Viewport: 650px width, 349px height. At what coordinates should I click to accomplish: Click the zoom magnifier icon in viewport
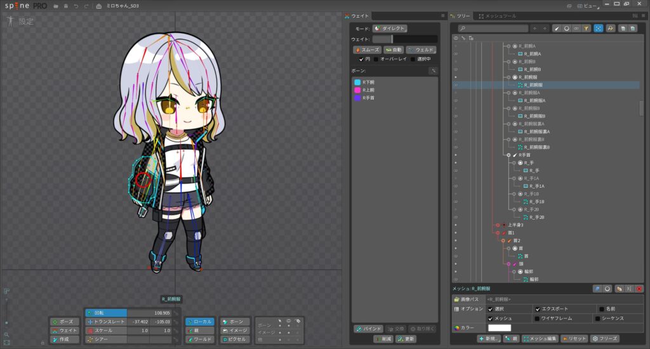(6, 334)
